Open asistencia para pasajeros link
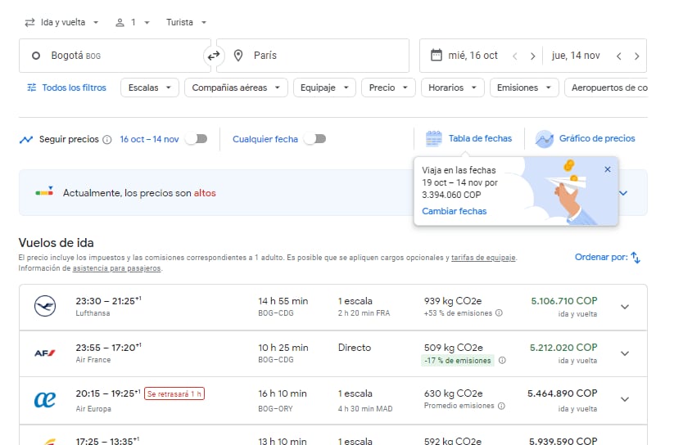This screenshot has width=674, height=445. (x=116, y=268)
